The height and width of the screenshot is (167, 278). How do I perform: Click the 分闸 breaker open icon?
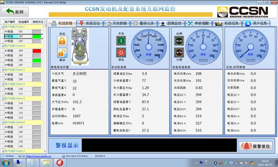179,52
